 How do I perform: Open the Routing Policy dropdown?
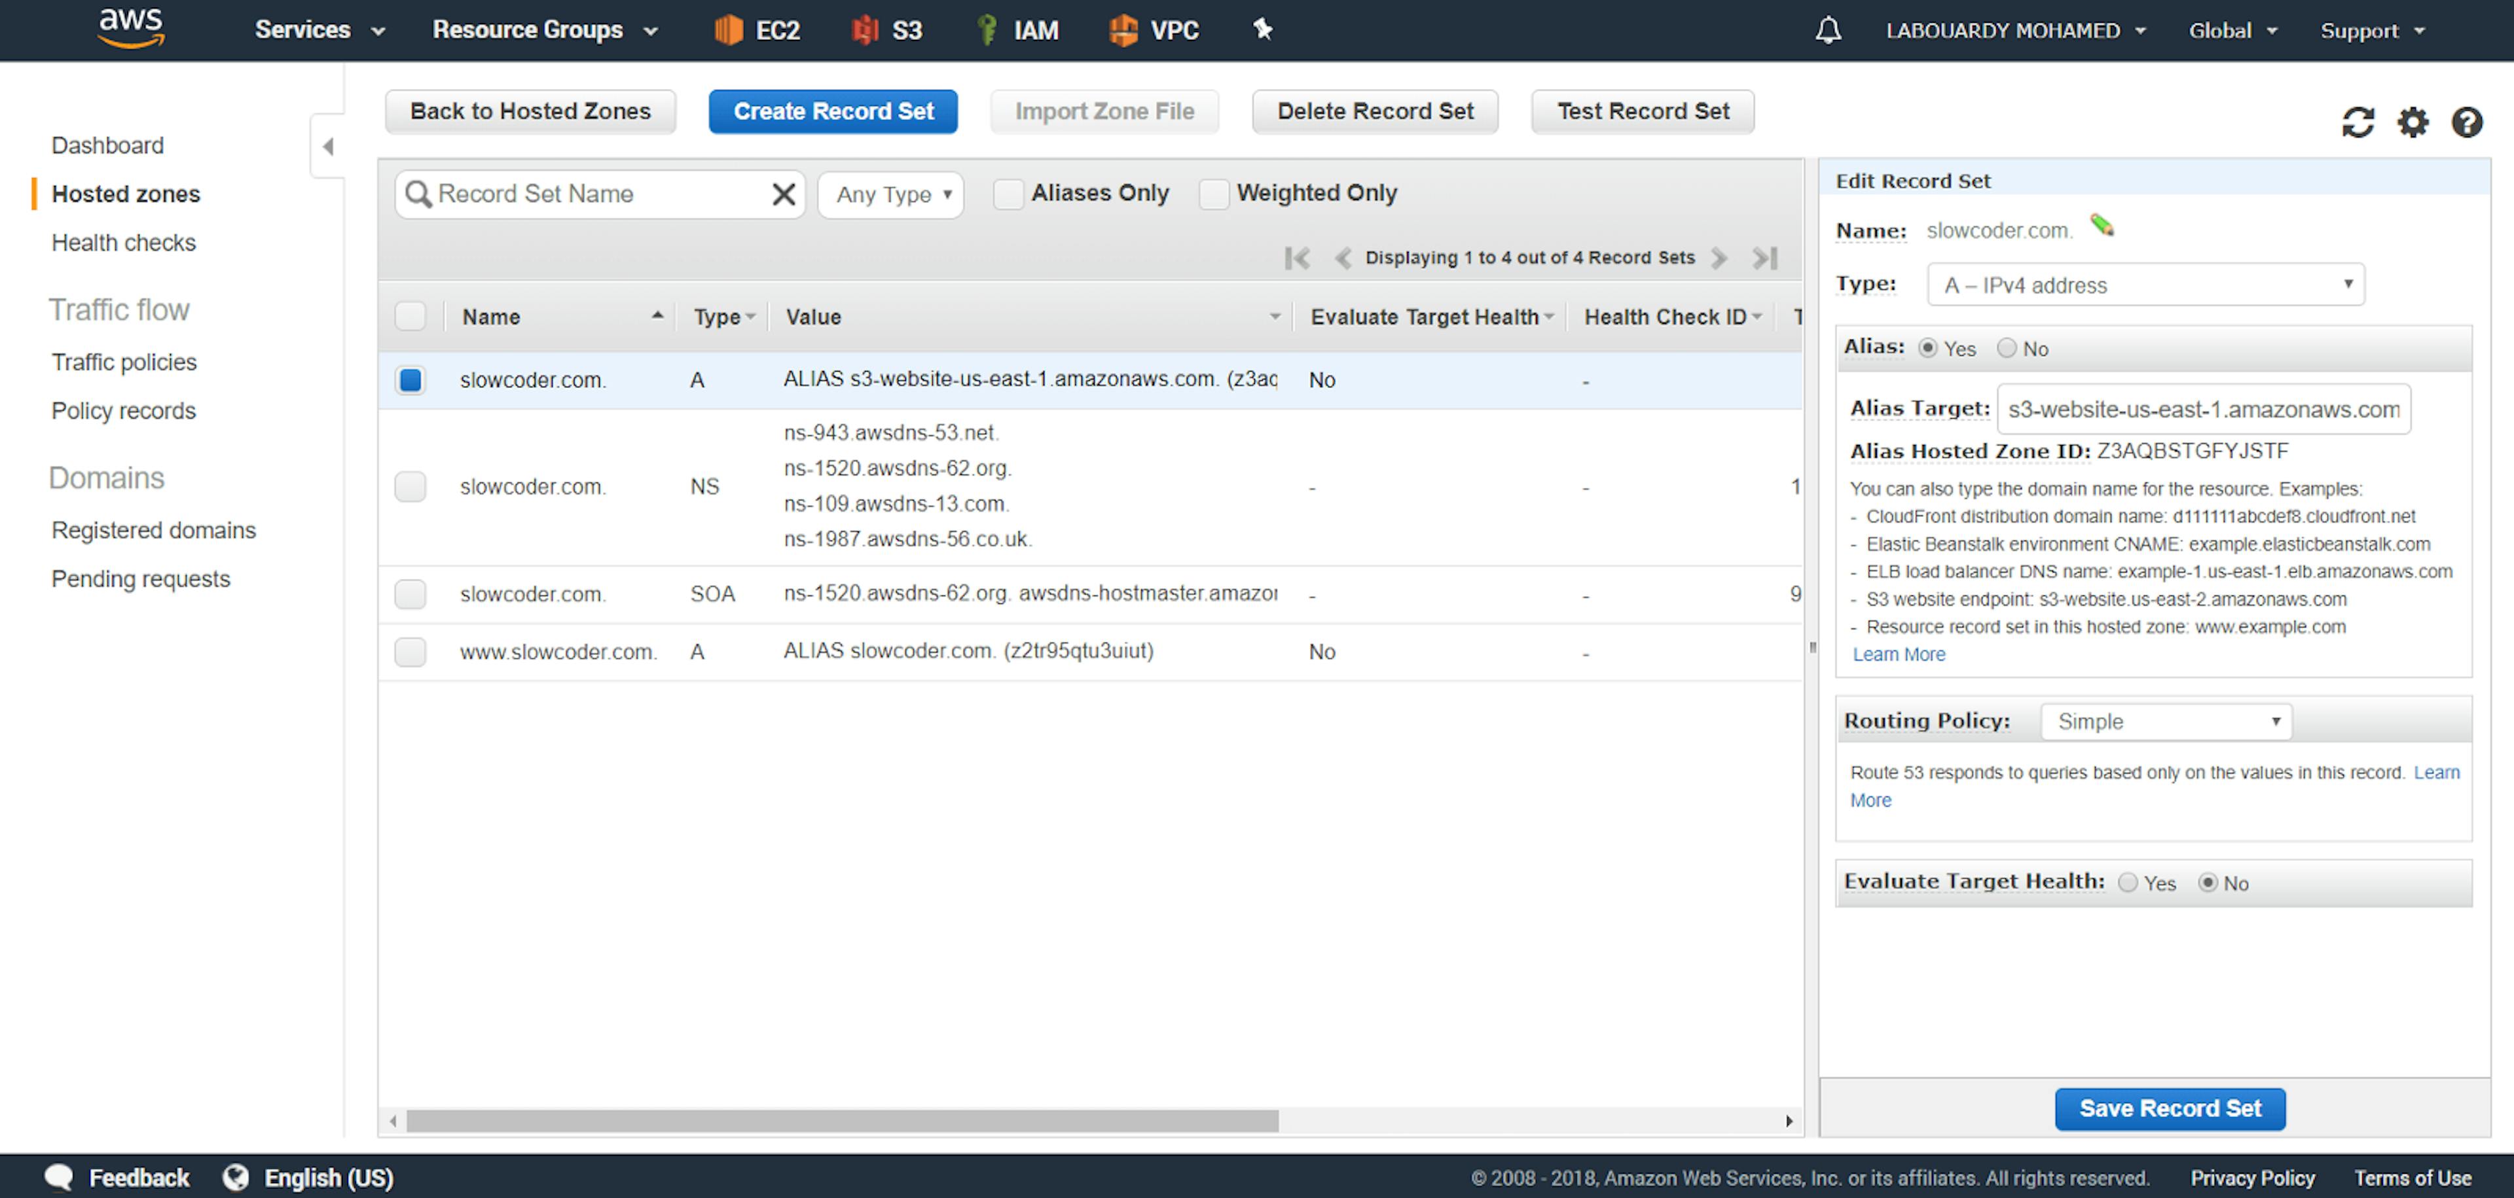click(x=2166, y=721)
